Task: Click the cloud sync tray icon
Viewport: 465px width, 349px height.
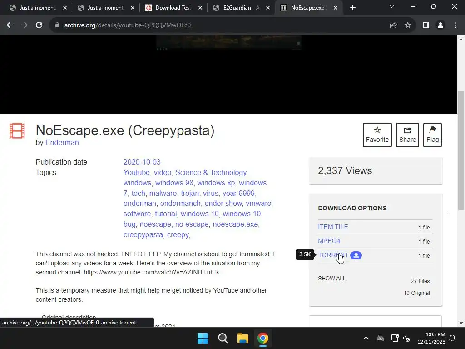Action: (x=381, y=338)
